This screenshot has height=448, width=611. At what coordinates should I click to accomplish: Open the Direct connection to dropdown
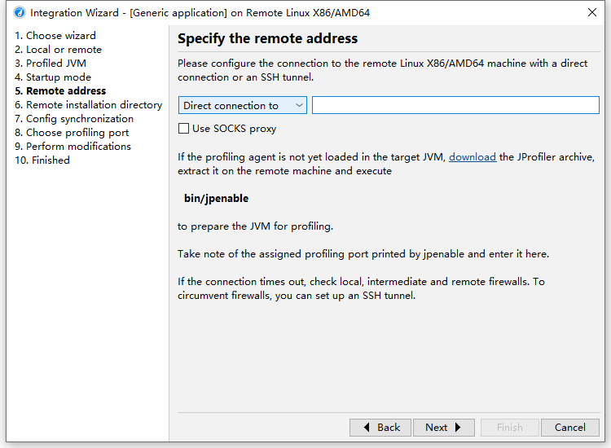point(242,105)
